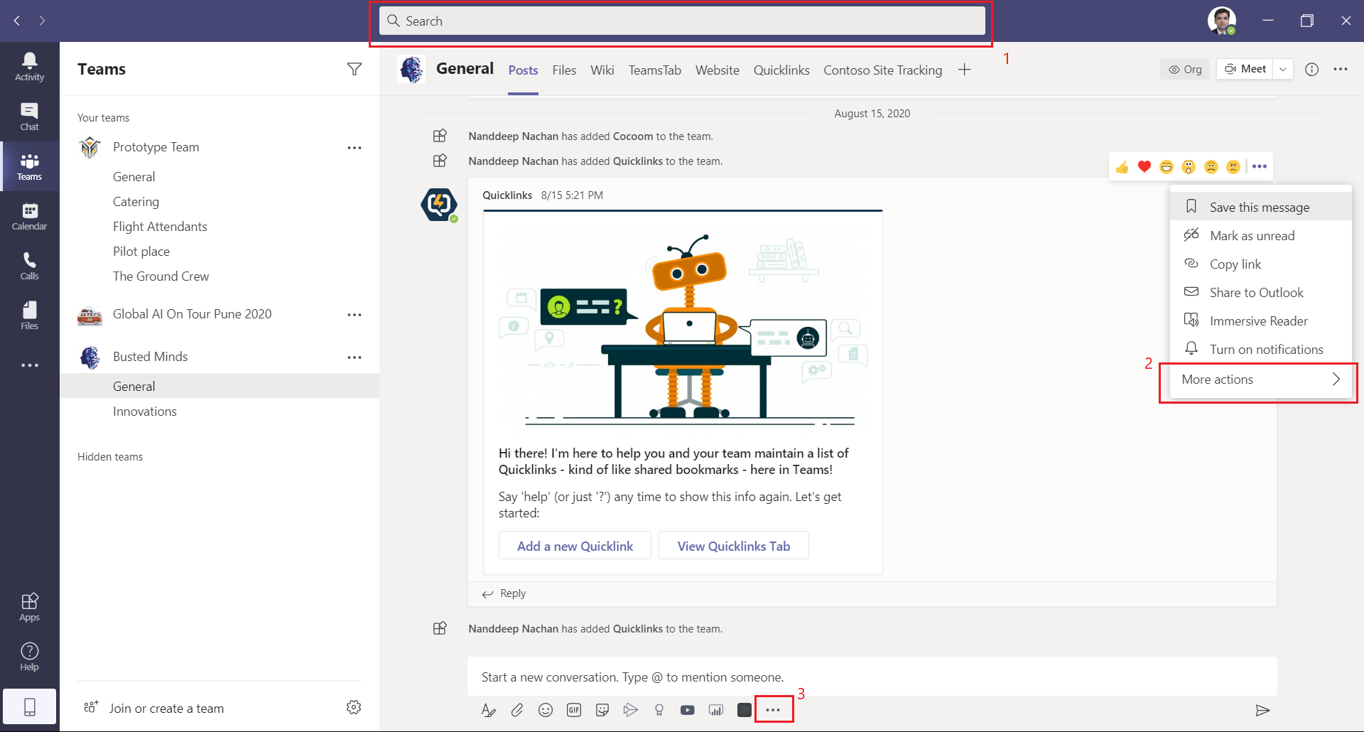Open manage teams settings gear
Image resolution: width=1364 pixels, height=732 pixels.
(x=354, y=707)
